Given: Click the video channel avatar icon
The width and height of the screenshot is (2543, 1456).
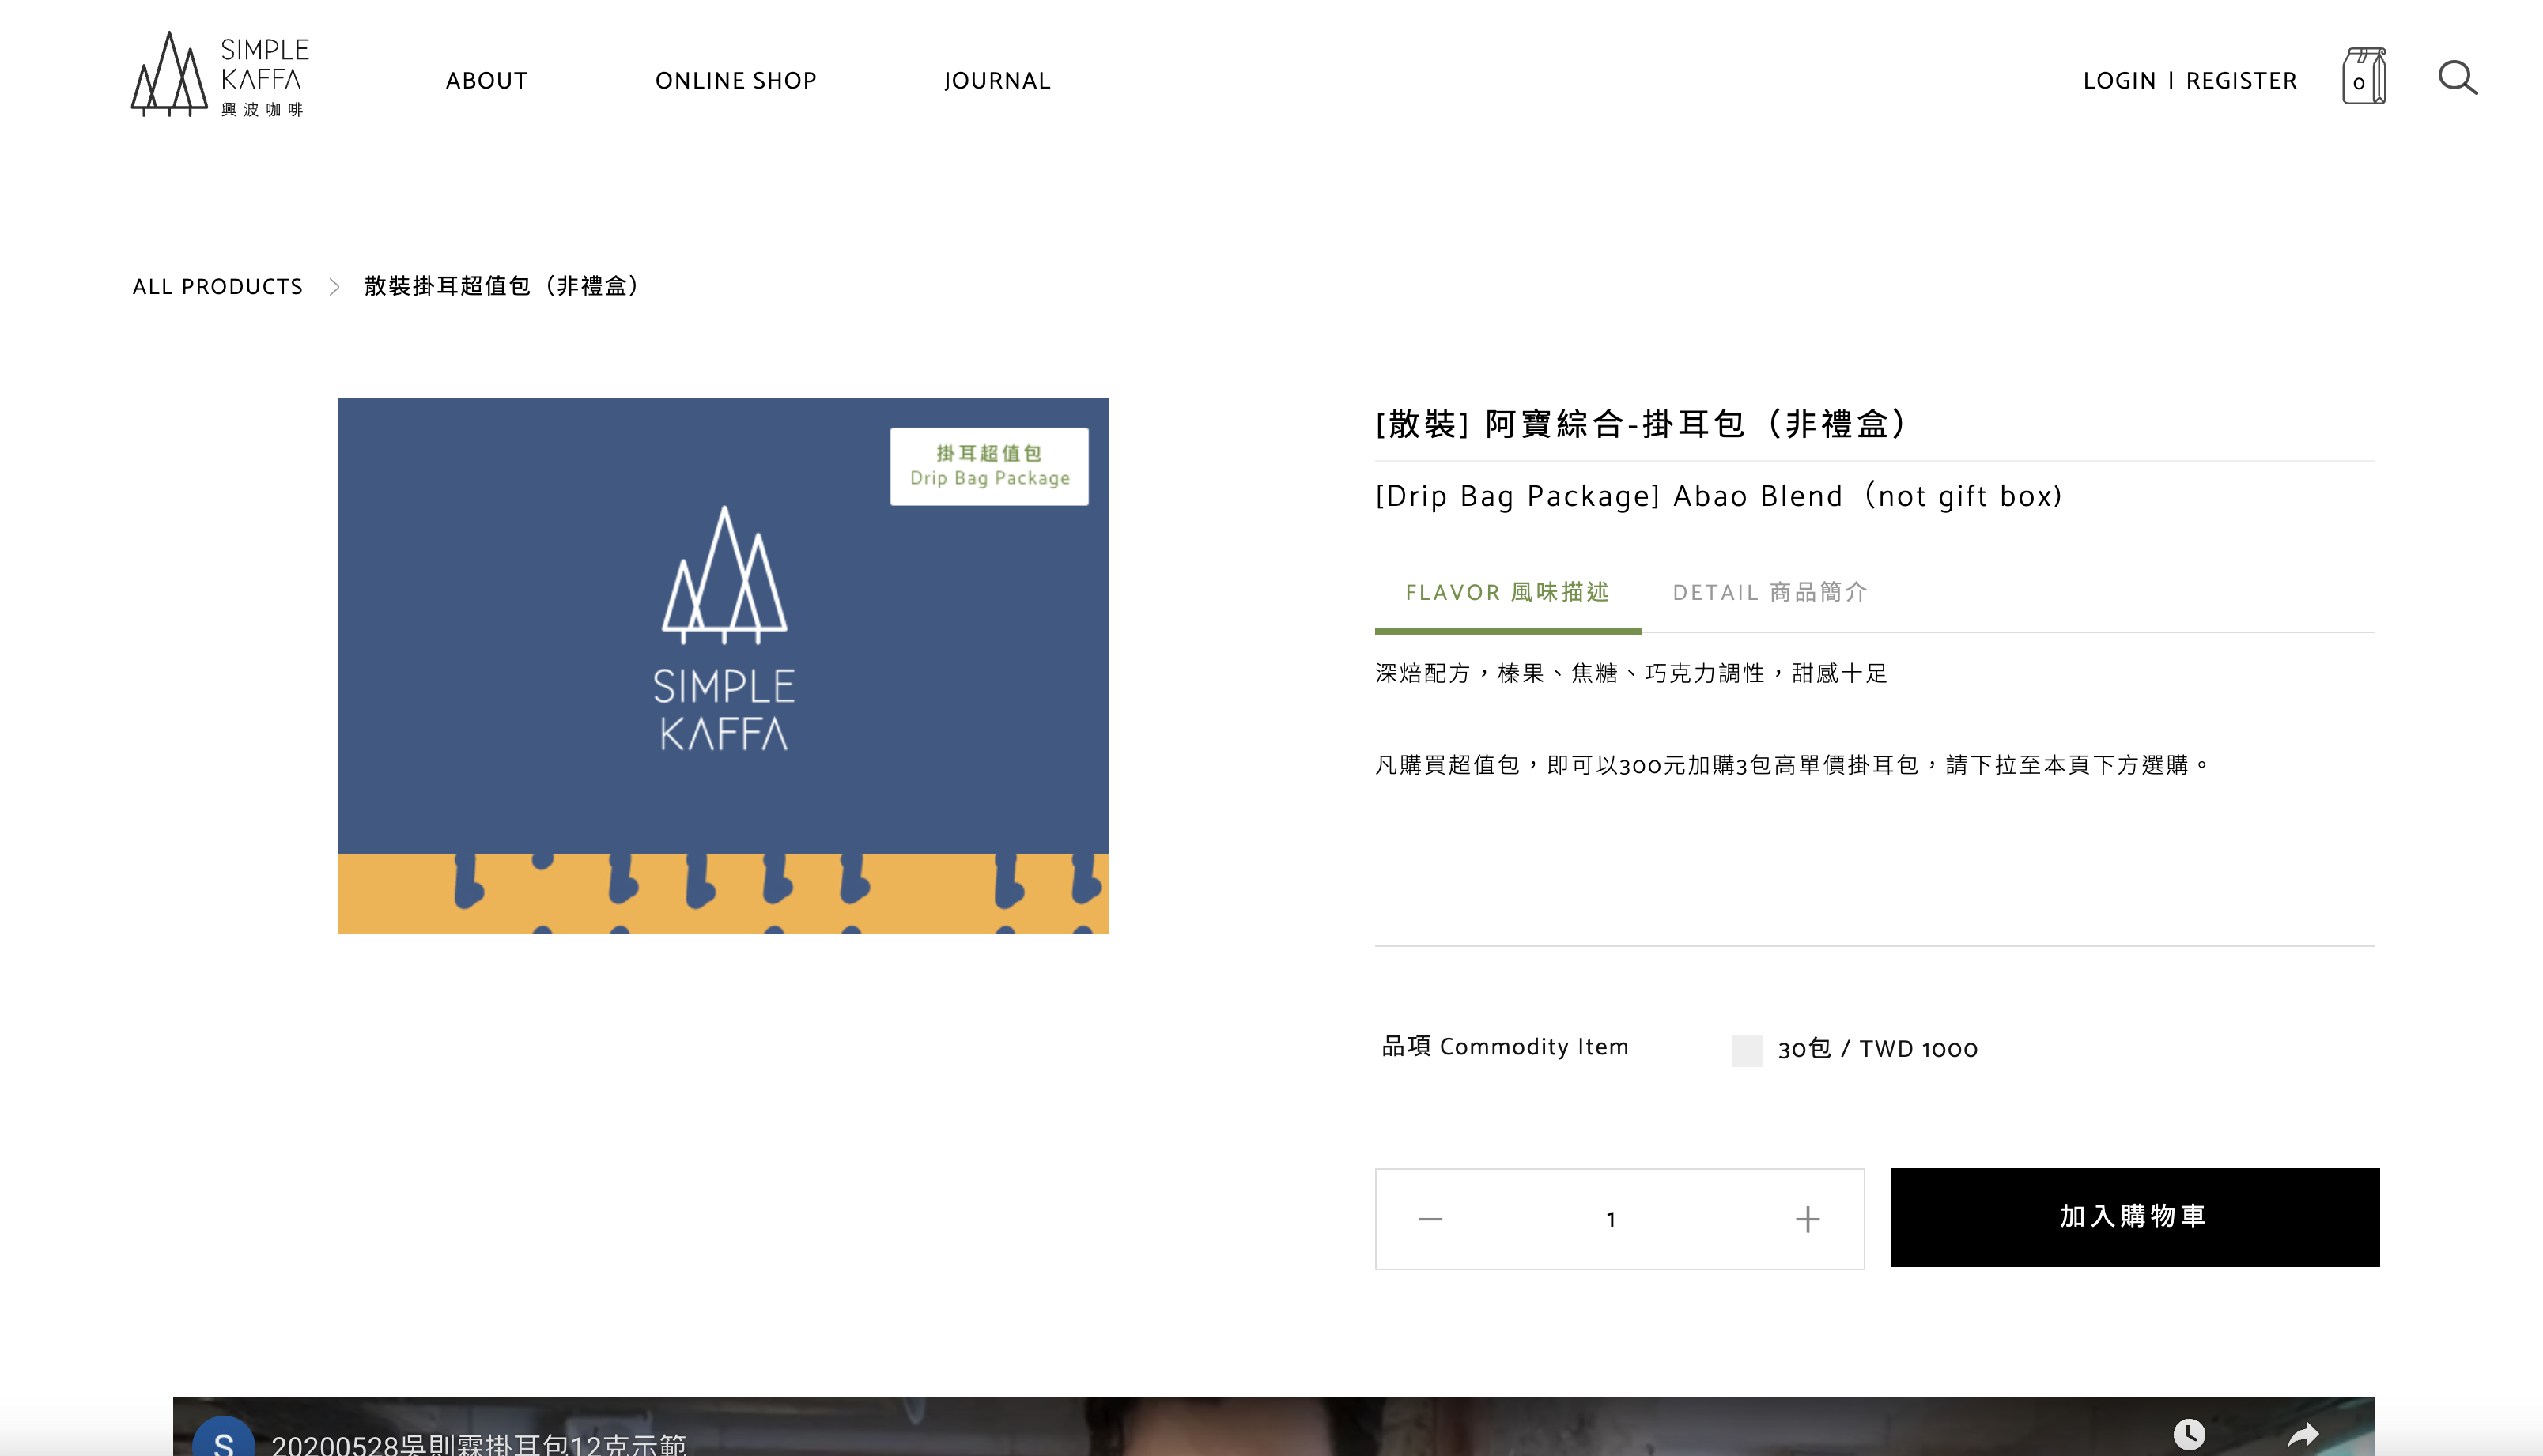Looking at the screenshot, I should click(223, 1438).
